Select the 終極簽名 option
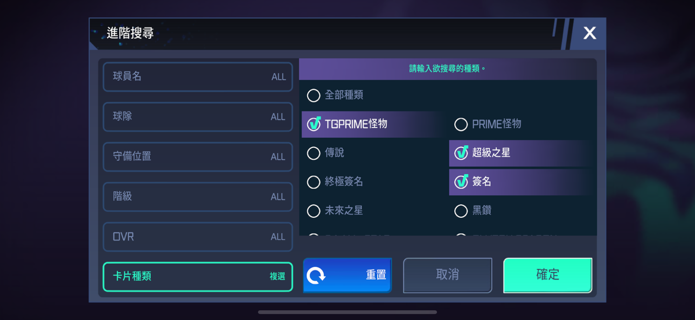This screenshot has width=695, height=320. (x=314, y=182)
